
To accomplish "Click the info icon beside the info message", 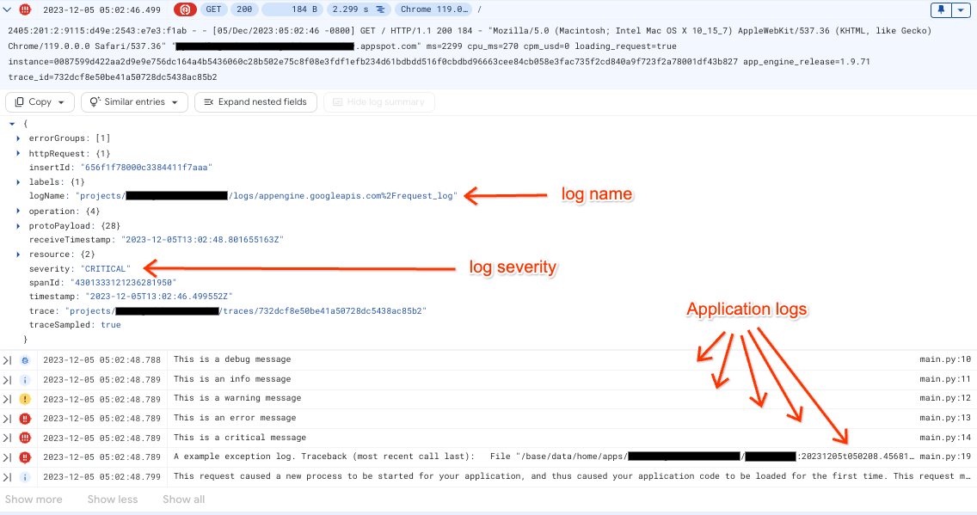I will [24, 378].
